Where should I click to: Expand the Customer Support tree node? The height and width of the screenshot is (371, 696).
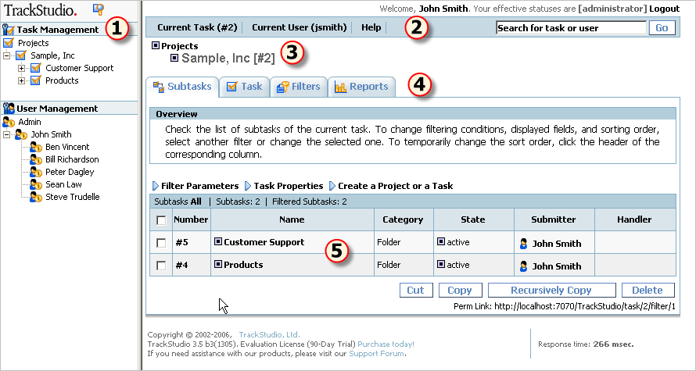(21, 68)
